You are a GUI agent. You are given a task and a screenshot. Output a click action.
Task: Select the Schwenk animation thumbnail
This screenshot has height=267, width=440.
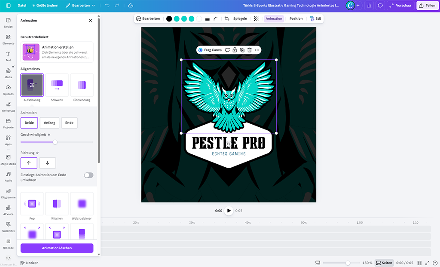tap(57, 85)
